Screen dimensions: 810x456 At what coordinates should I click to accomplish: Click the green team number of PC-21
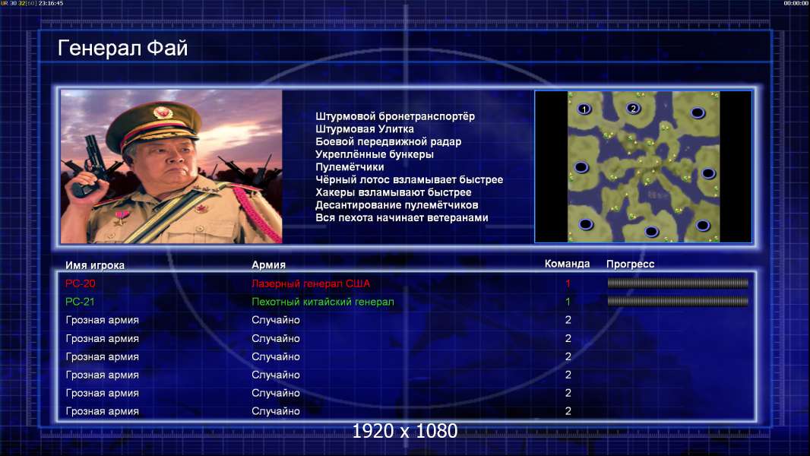click(x=568, y=302)
